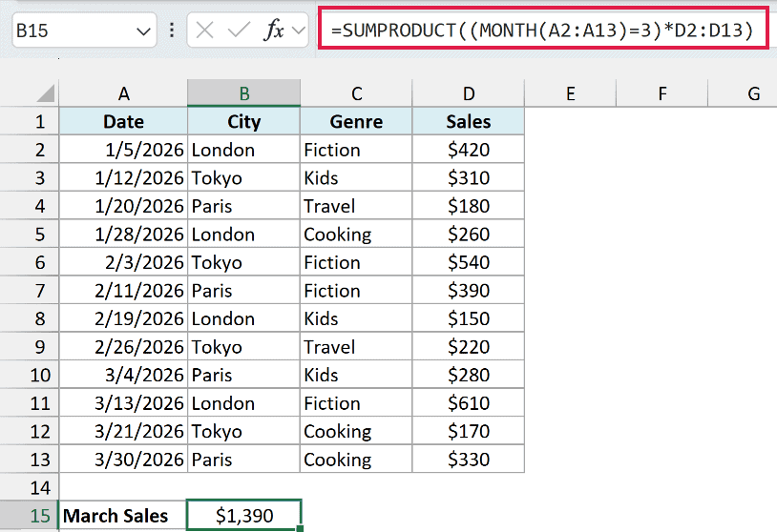777x532 pixels.
Task: Select row 15 header
Action: tap(30, 516)
